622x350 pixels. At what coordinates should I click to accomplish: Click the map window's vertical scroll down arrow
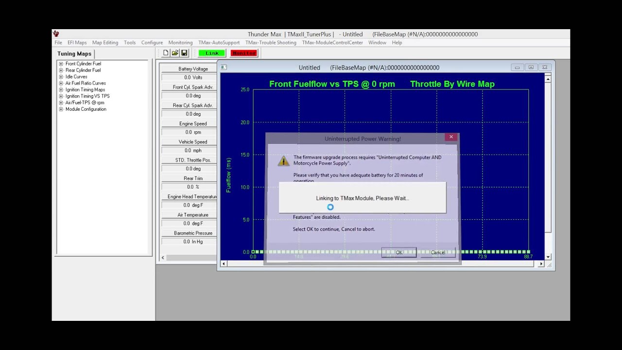point(548,257)
